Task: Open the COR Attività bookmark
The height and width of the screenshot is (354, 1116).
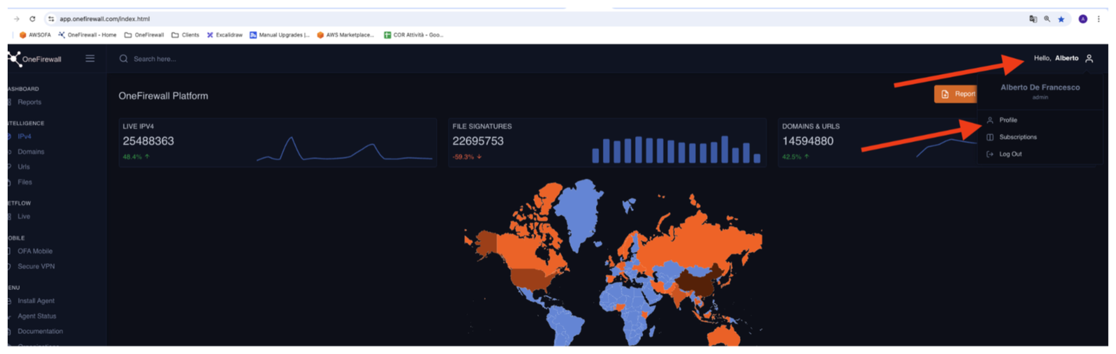Action: [413, 35]
